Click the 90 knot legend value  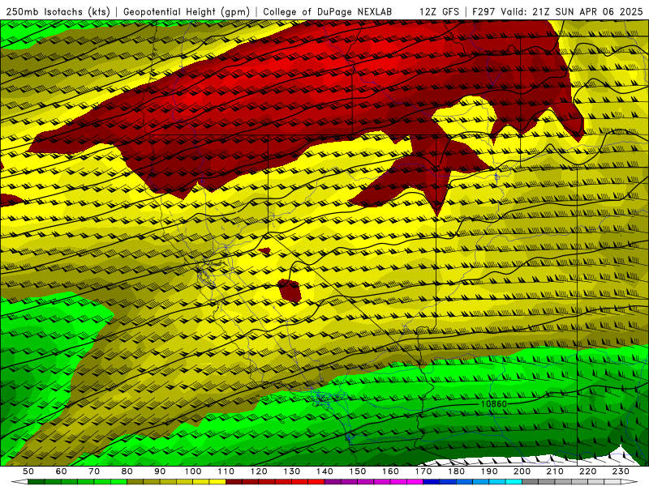click(160, 471)
